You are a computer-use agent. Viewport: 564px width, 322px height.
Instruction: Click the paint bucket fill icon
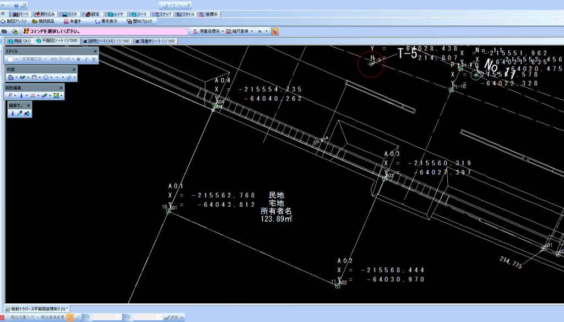click(27, 113)
